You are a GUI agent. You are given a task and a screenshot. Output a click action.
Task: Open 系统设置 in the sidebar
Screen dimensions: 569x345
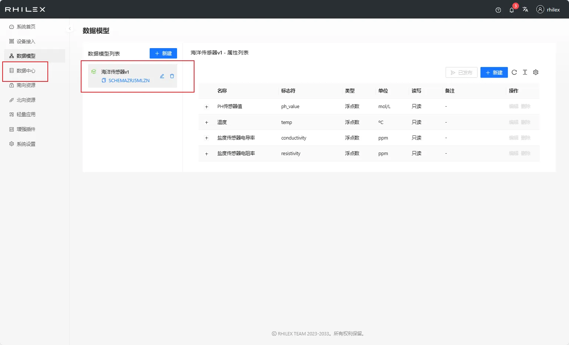(35, 144)
